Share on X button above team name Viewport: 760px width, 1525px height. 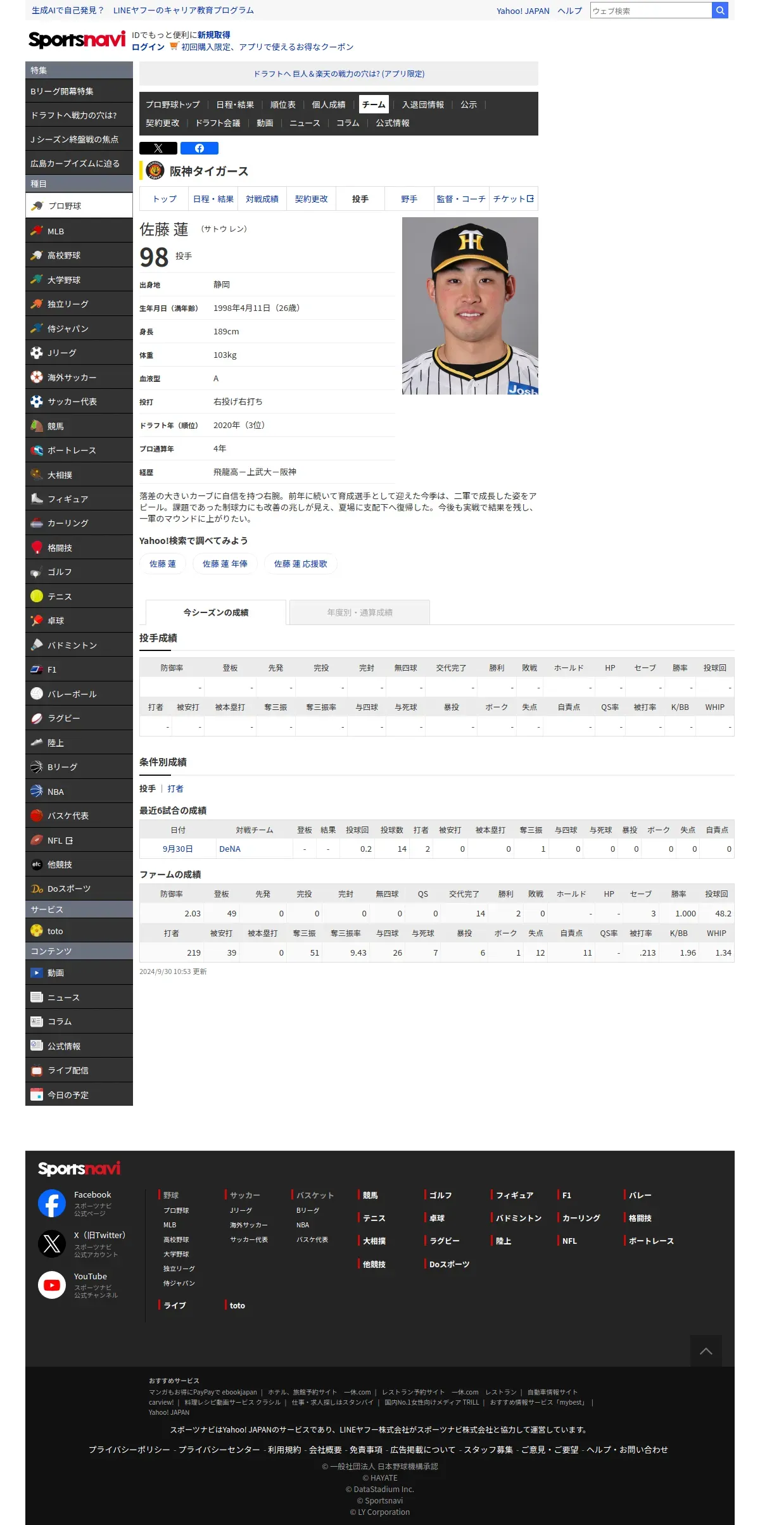point(158,148)
